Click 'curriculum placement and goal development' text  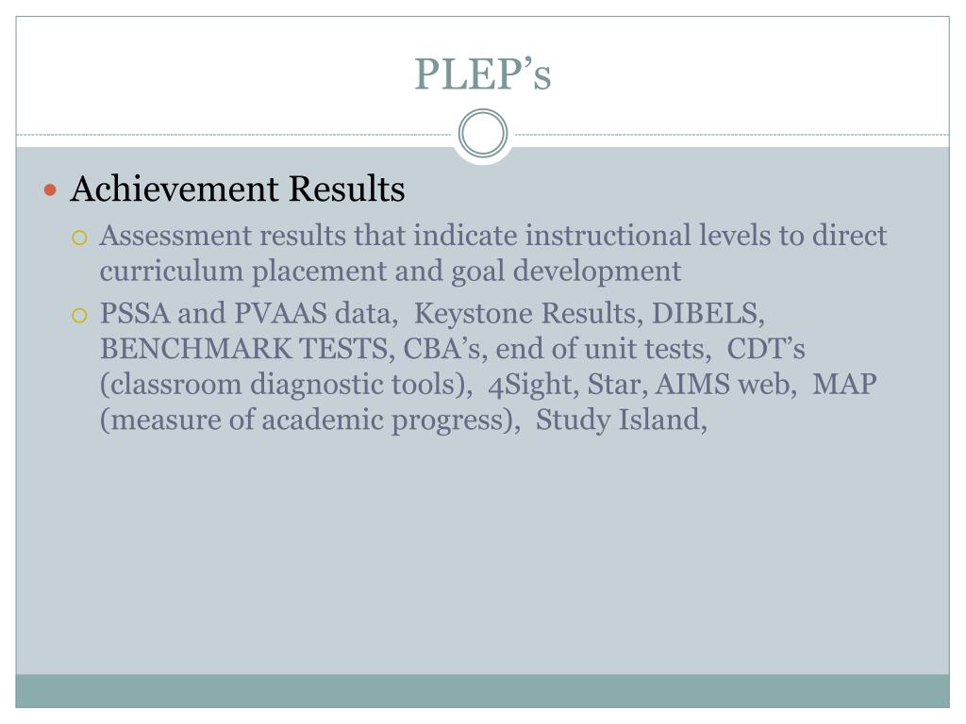[391, 271]
